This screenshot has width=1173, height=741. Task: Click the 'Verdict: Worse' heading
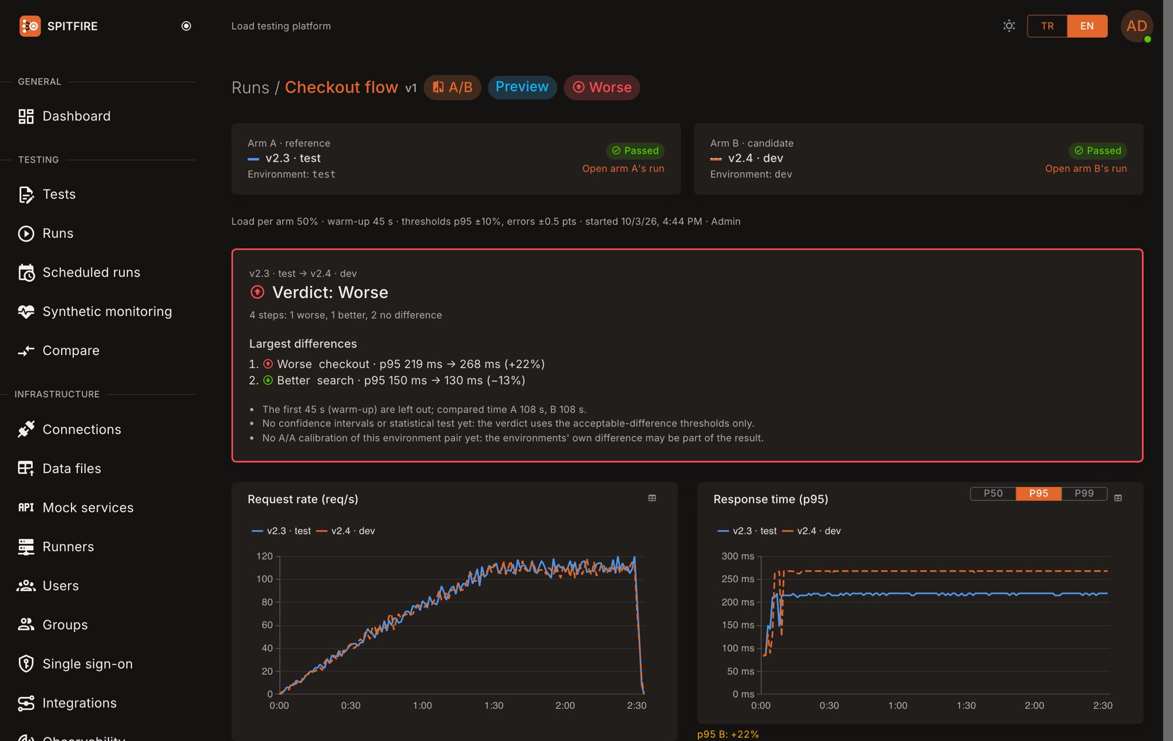[x=330, y=293]
